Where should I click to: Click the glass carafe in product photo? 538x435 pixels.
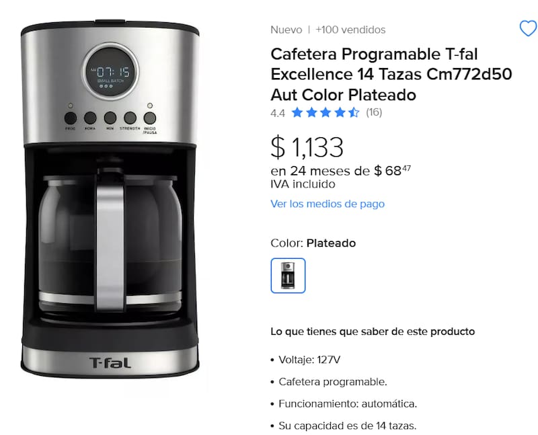click(110, 240)
